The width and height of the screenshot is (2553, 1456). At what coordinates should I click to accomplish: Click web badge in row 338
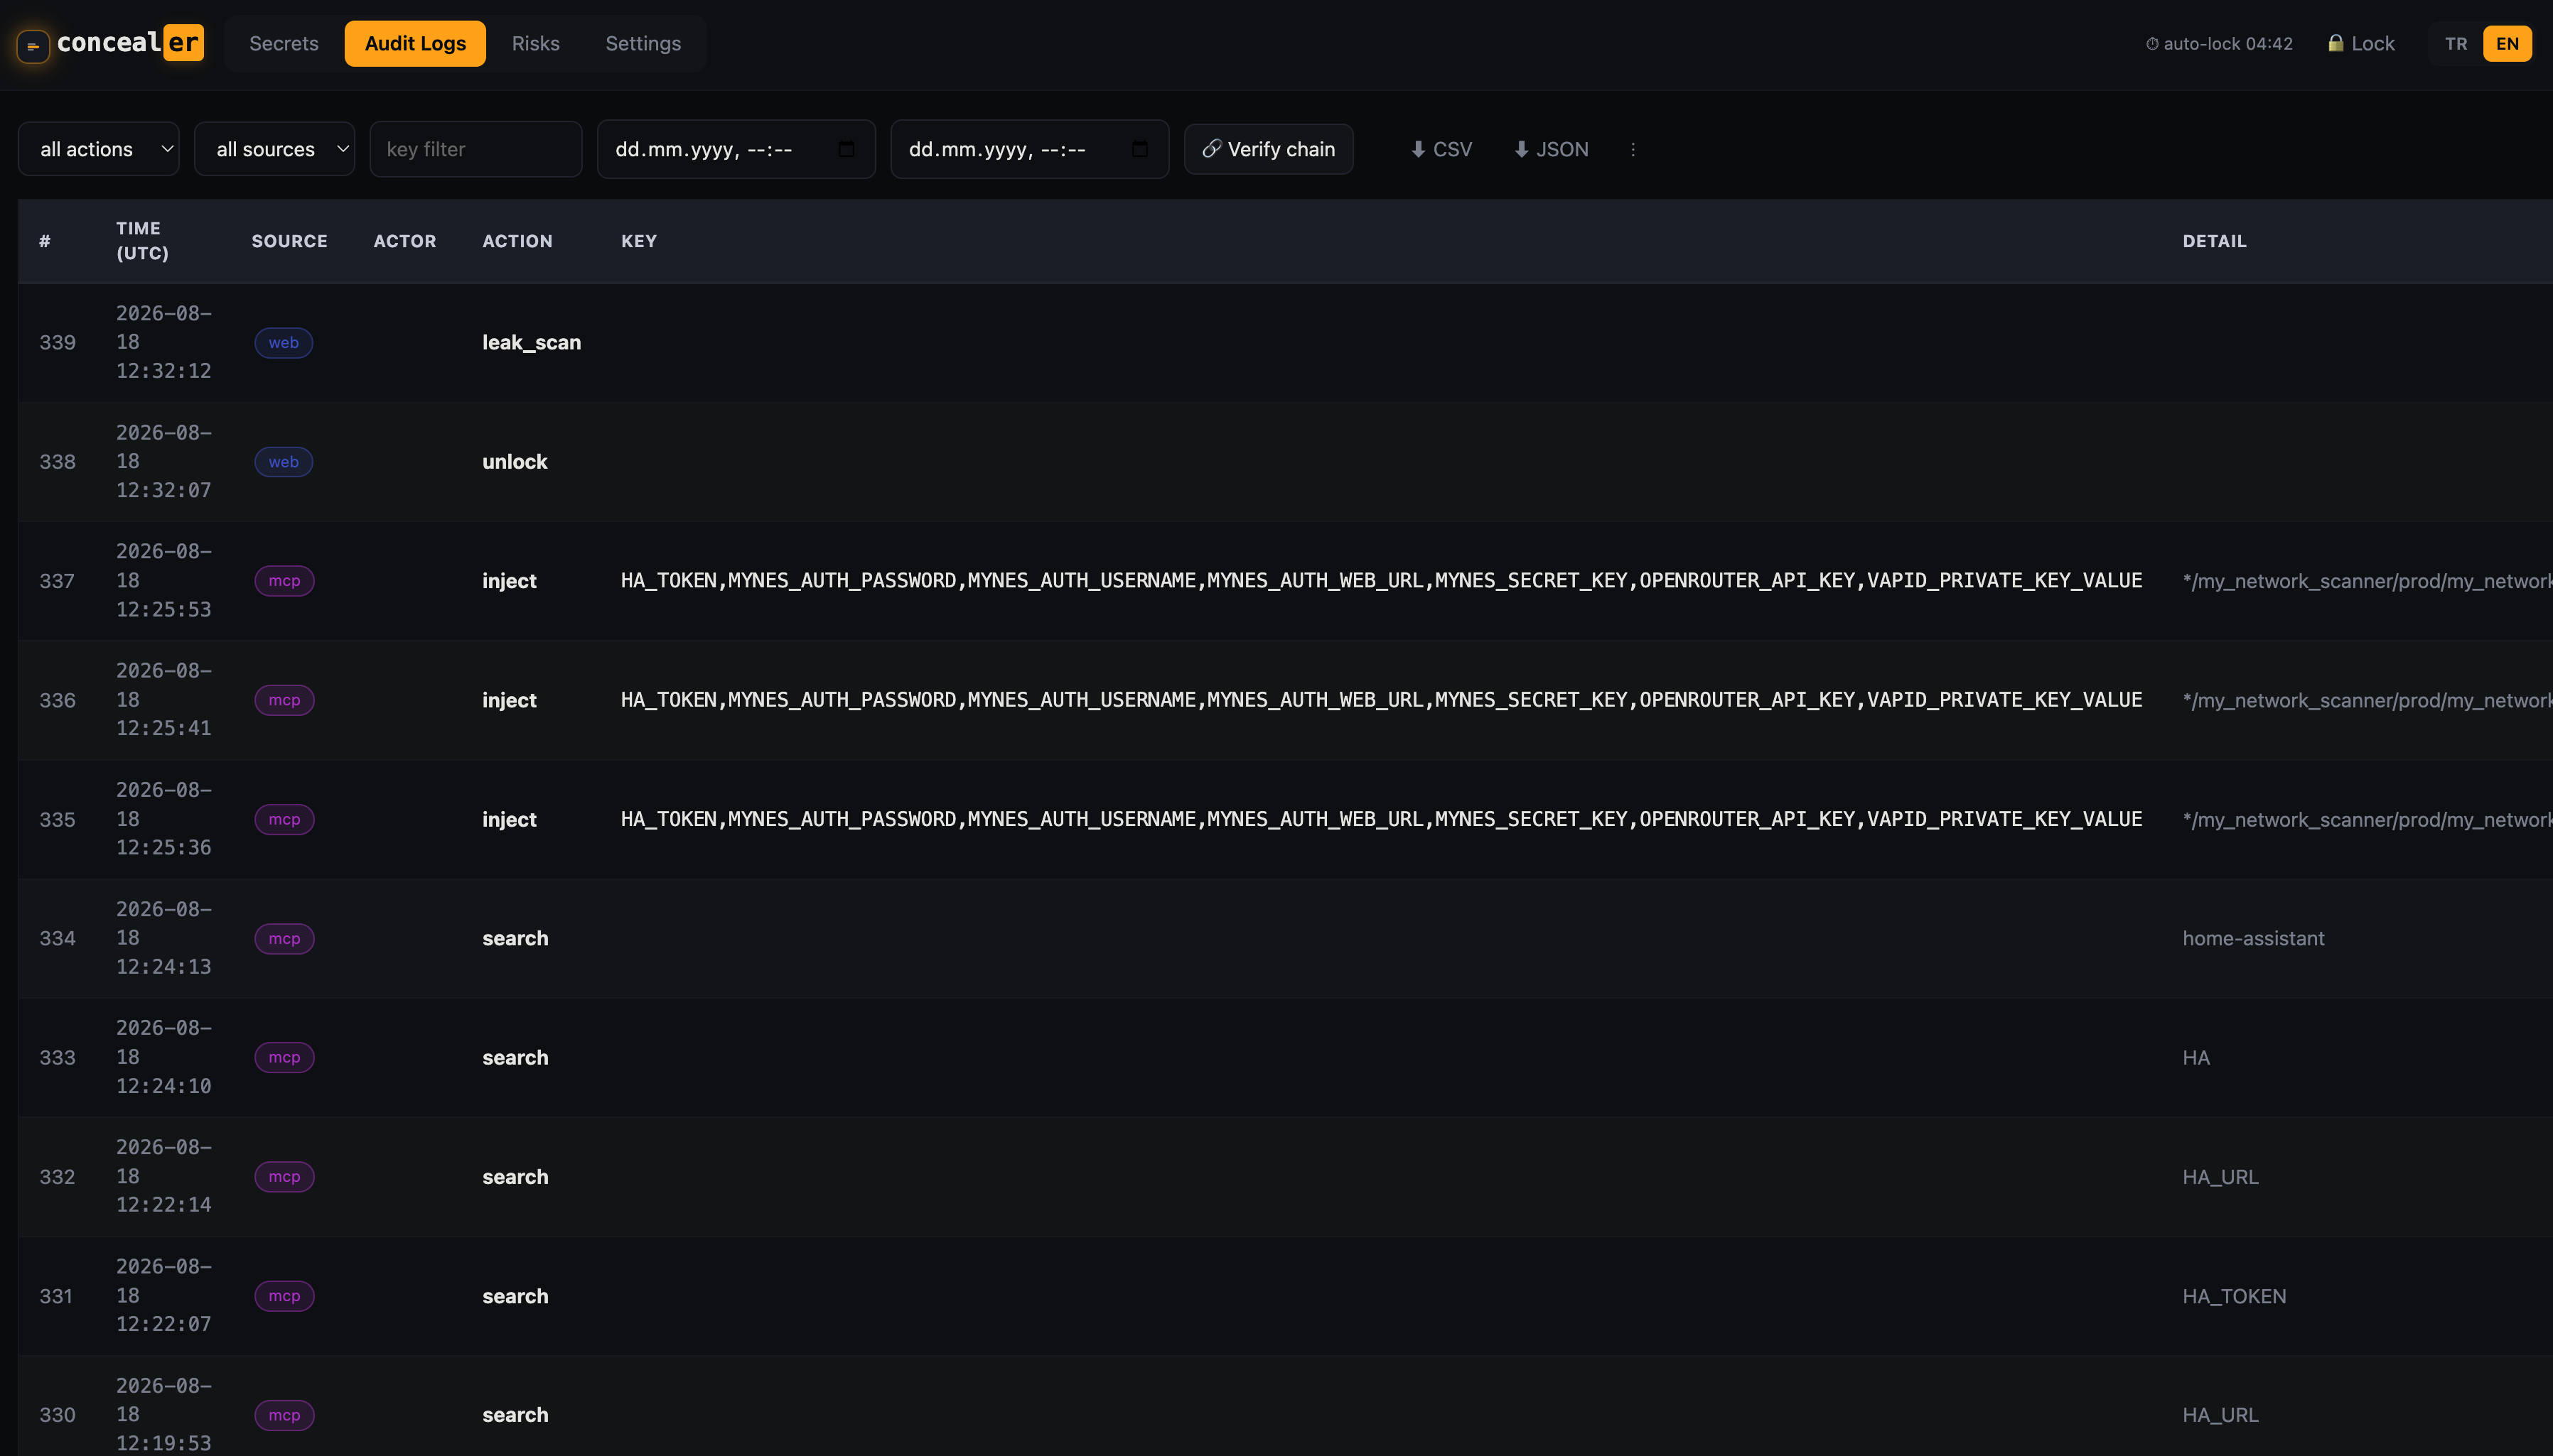tap(284, 462)
